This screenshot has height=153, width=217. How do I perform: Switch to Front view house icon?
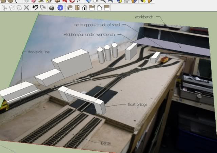[x=84, y=7]
